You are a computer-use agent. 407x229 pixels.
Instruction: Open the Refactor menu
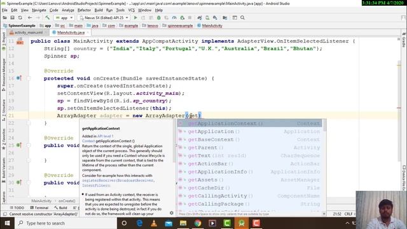click(x=84, y=10)
